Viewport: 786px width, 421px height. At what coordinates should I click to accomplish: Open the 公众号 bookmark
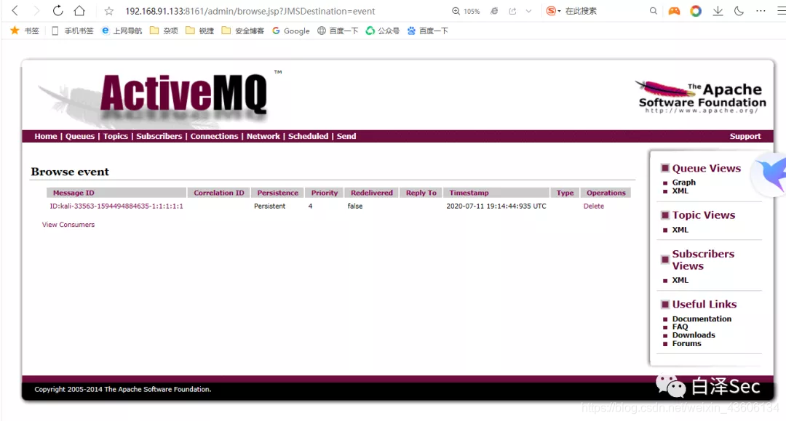383,31
